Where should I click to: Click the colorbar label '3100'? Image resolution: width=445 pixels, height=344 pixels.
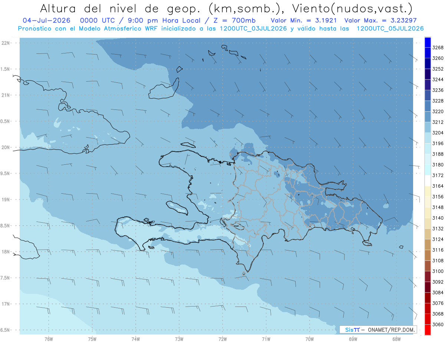click(x=438, y=271)
